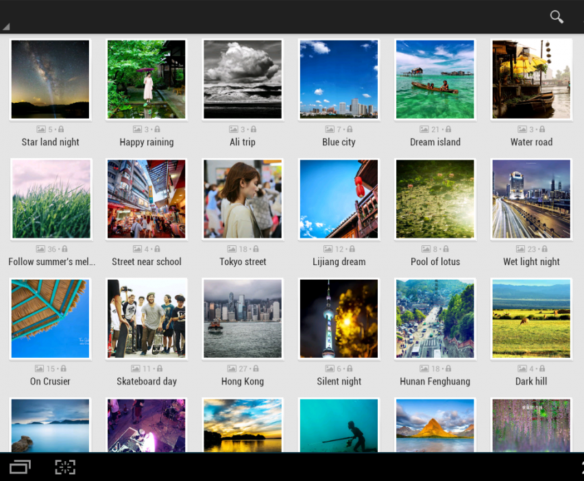Image resolution: width=584 pixels, height=481 pixels.
Task: Open the Ali trip album cover
Action: pyautogui.click(x=243, y=79)
